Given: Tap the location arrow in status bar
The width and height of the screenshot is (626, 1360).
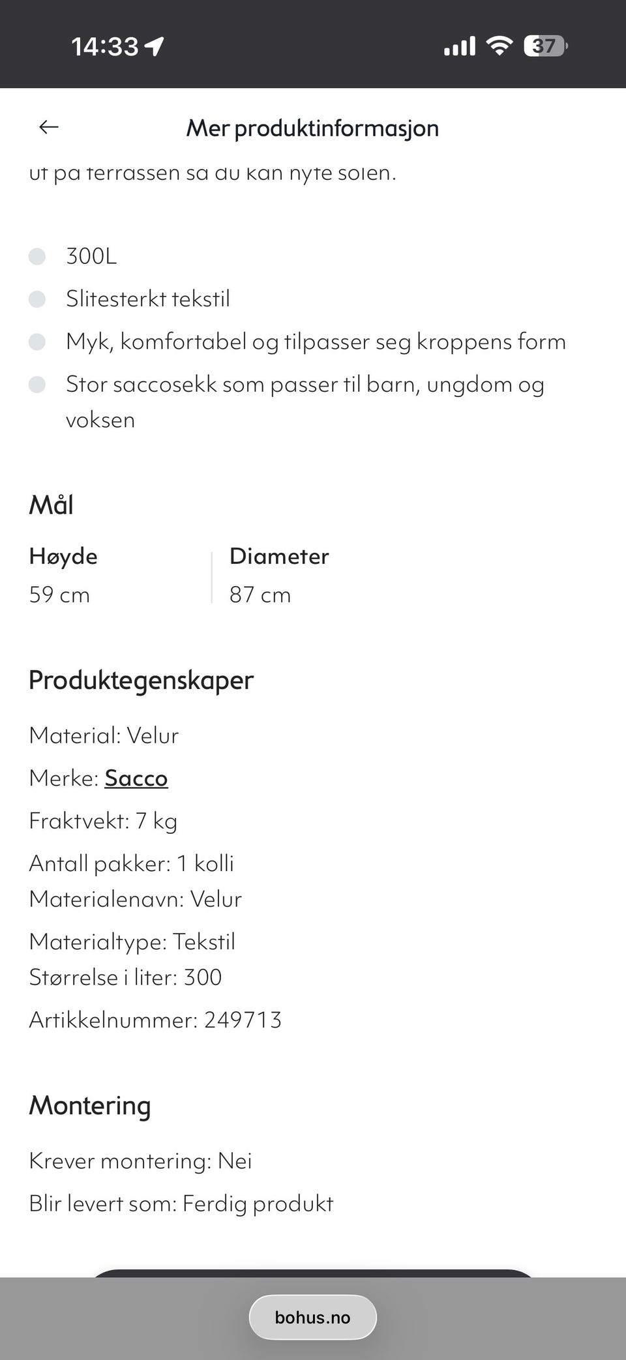Looking at the screenshot, I should coord(155,46).
